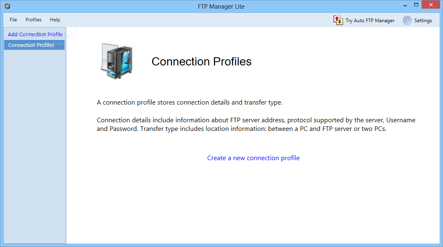Close the FTP Manager Lite window
This screenshot has width=443, height=247.
click(431, 5)
